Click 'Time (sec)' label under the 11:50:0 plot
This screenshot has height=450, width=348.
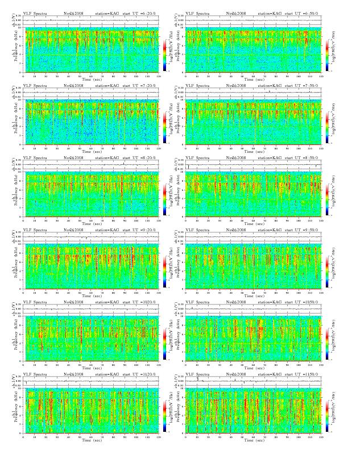254,440
